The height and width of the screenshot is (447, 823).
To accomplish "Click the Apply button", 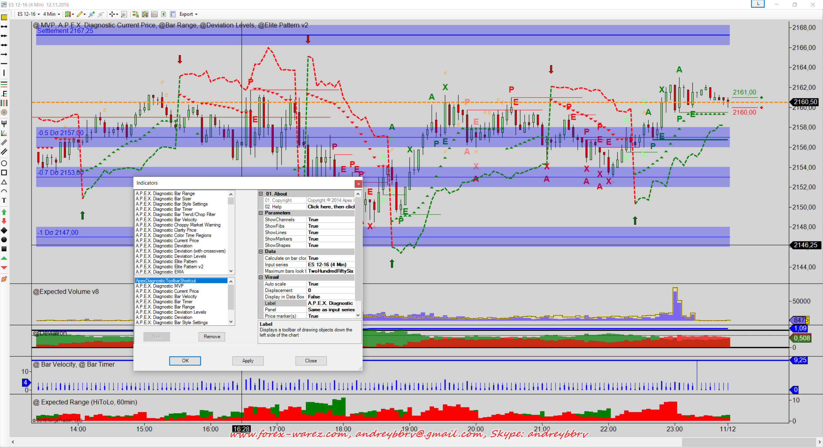I will pos(248,361).
